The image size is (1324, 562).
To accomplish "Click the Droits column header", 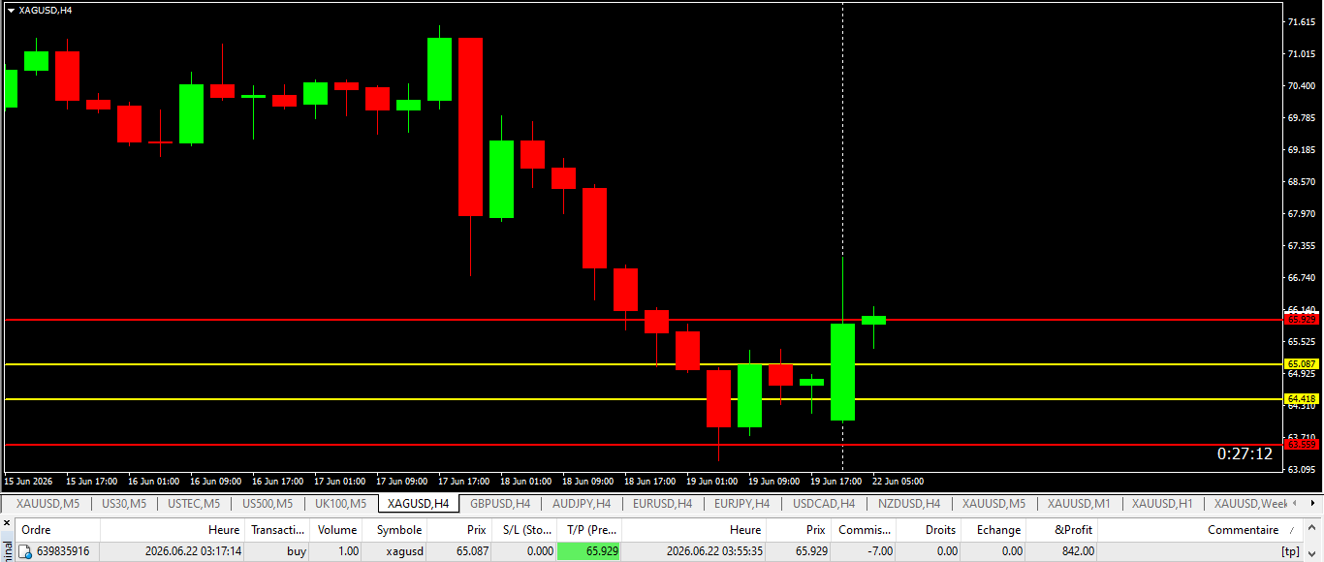I will coord(930,530).
